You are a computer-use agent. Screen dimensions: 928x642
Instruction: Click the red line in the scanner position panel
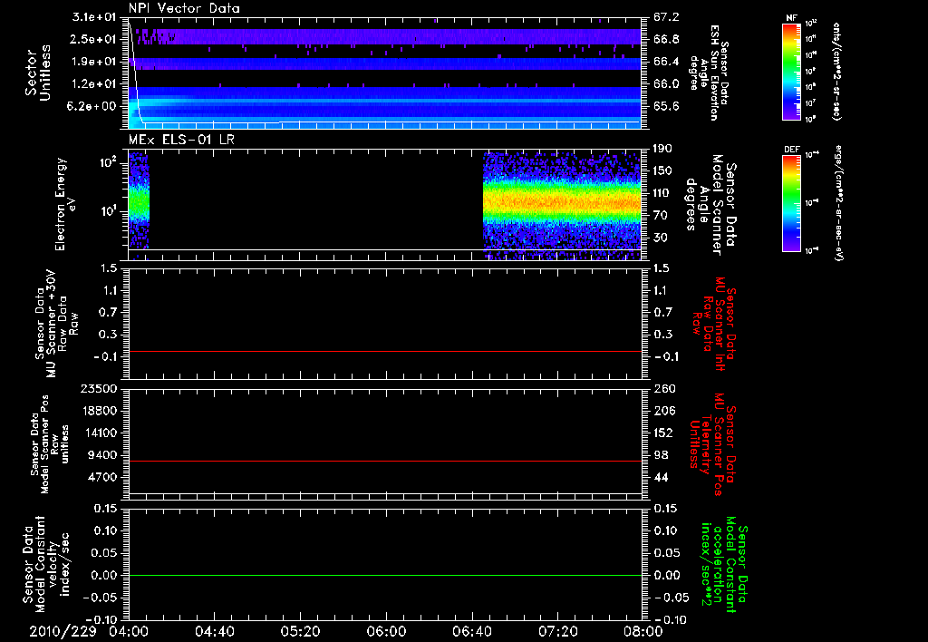pos(384,461)
